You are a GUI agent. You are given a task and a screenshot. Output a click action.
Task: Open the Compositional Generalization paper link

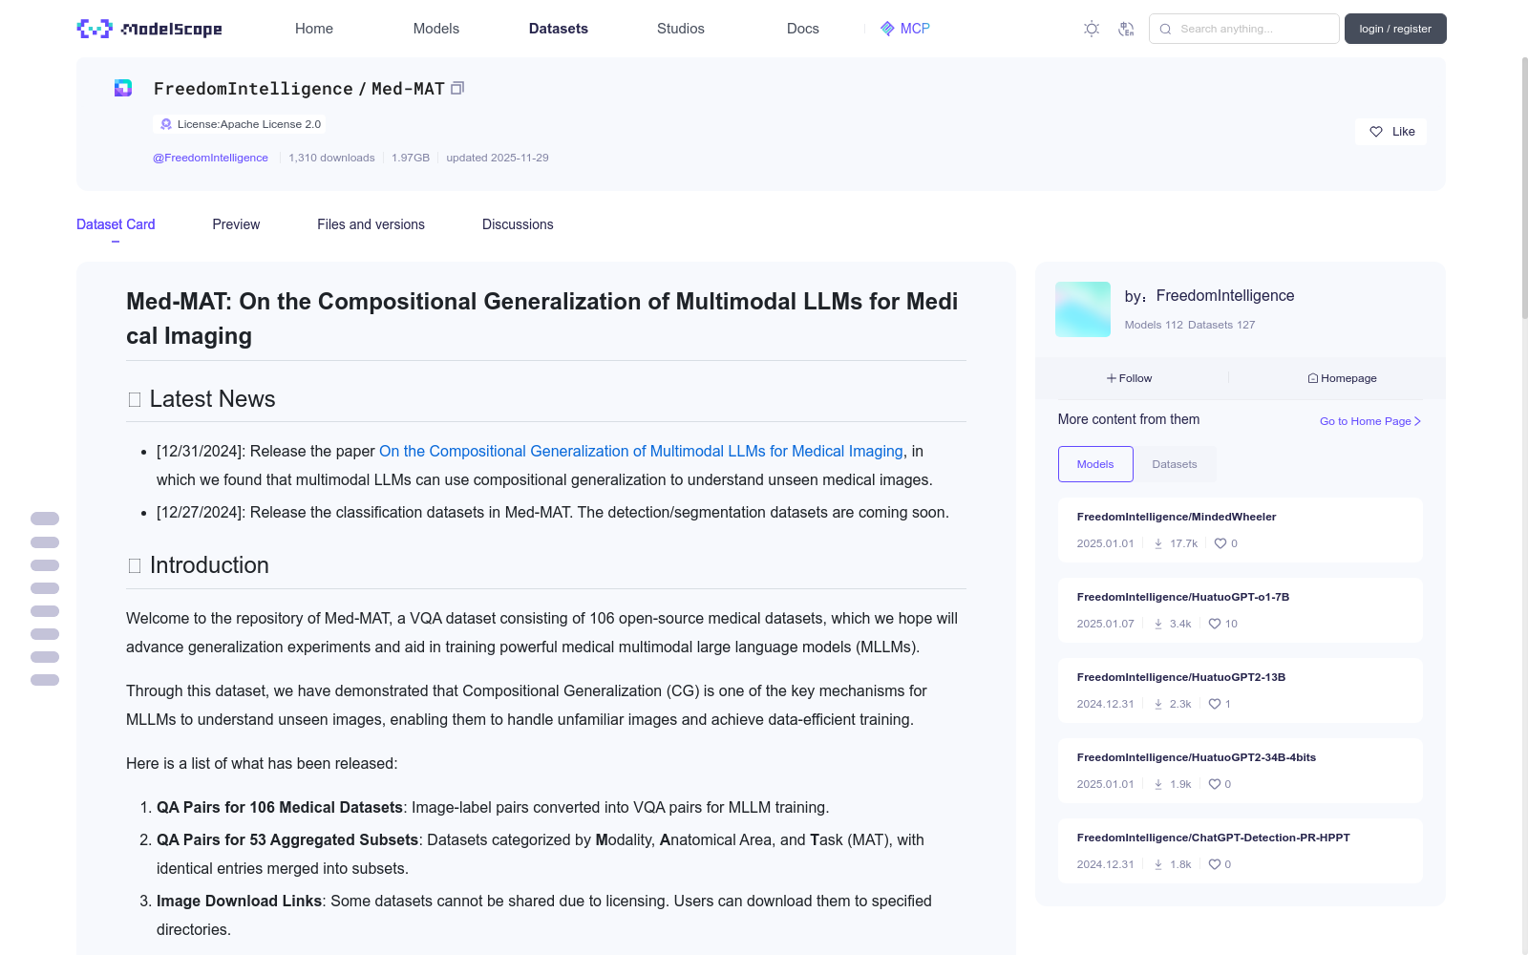click(641, 451)
